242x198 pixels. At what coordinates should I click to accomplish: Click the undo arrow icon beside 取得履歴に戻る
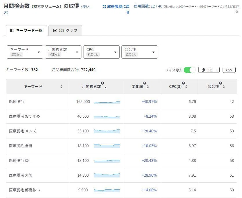[104, 6]
